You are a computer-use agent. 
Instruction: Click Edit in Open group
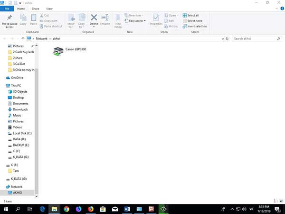pyautogui.click(x=169, y=21)
